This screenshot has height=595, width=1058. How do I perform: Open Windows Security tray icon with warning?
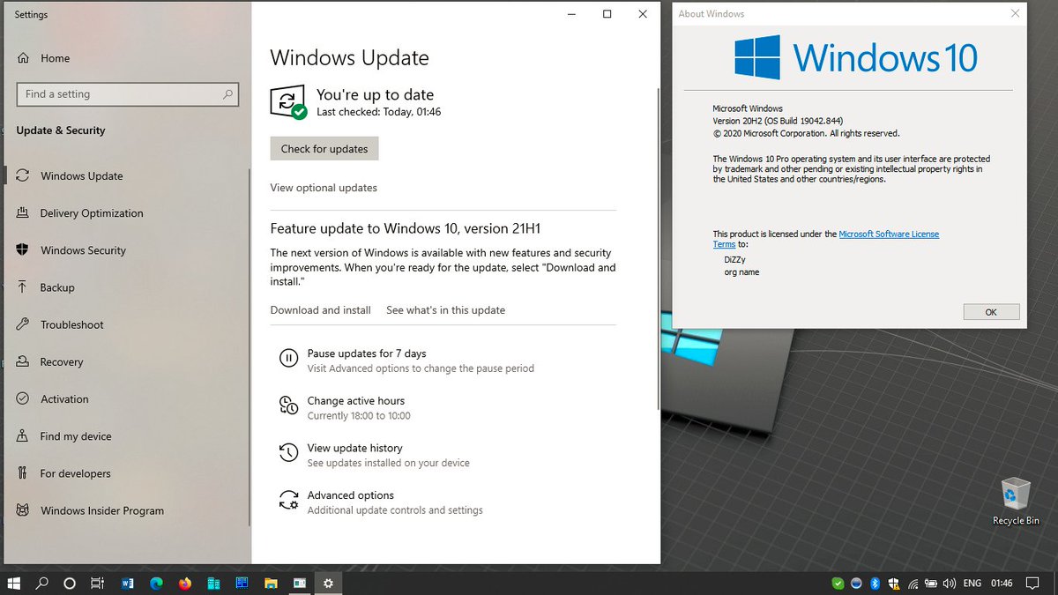(x=893, y=583)
